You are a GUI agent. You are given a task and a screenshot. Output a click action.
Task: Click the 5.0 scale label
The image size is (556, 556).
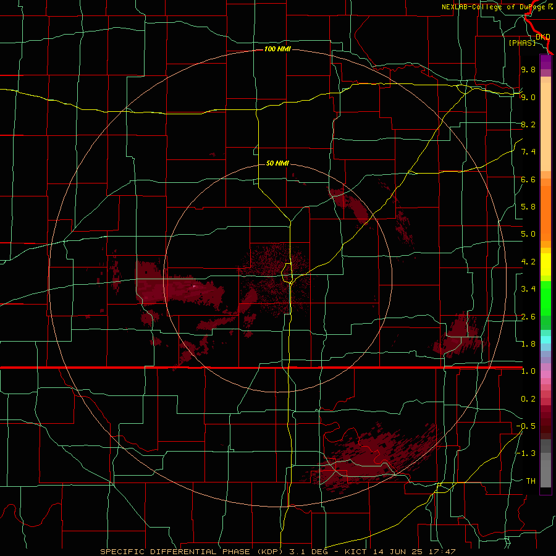pyautogui.click(x=528, y=234)
